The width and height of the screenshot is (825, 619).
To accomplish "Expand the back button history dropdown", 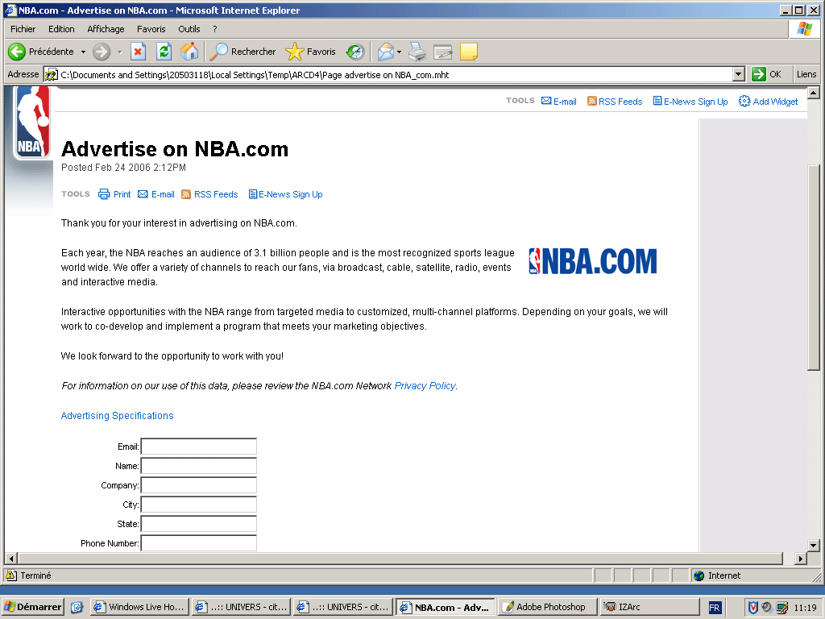I will point(83,52).
